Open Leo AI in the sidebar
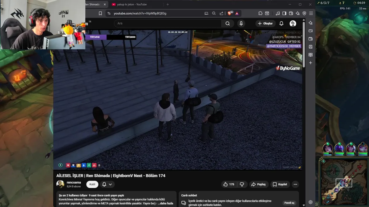 310,23
